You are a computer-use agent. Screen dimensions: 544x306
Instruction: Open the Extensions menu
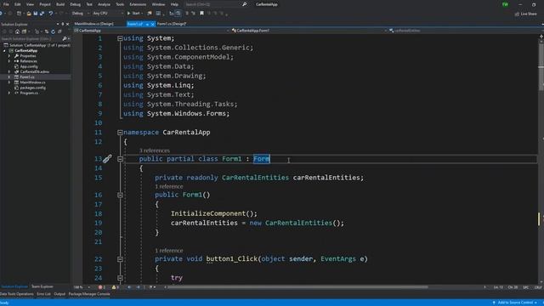coord(138,4)
